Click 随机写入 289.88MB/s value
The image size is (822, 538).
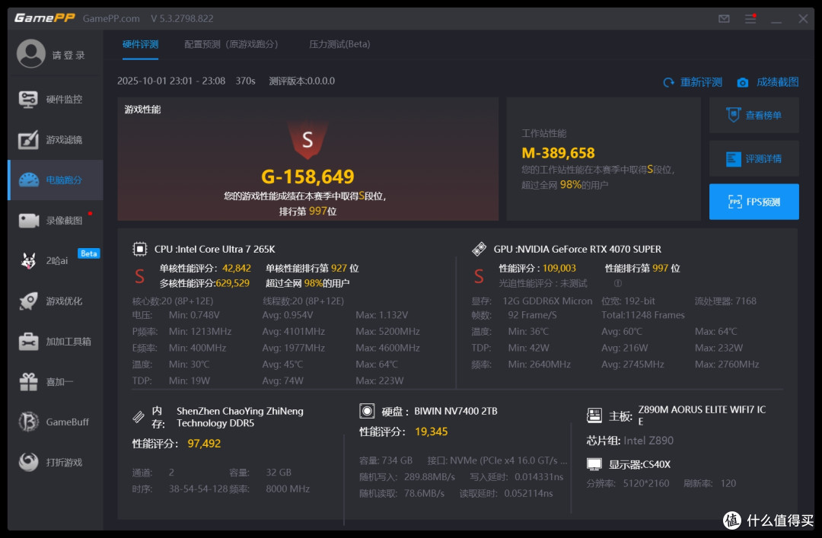pyautogui.click(x=429, y=477)
